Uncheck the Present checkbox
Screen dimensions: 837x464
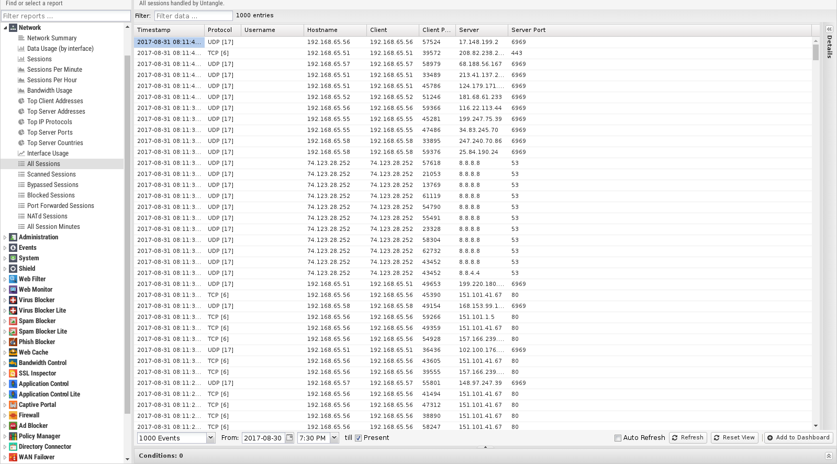tap(359, 438)
